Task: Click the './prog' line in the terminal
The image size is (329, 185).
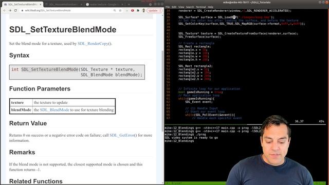Action: (185, 135)
